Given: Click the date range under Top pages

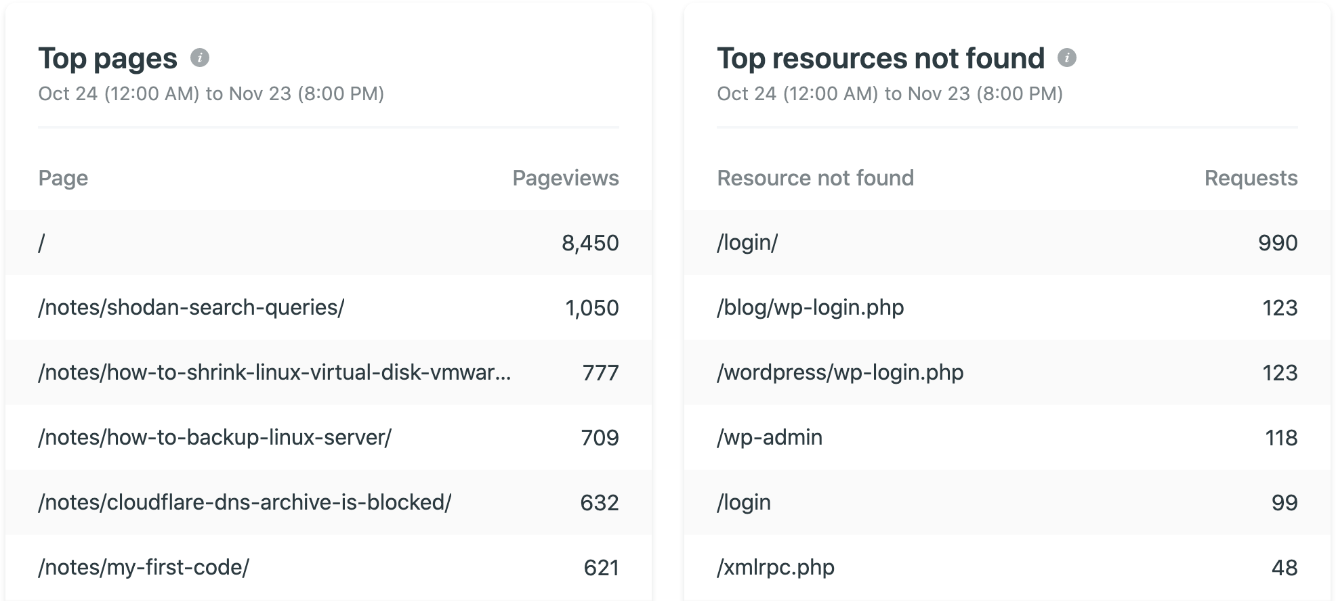Looking at the screenshot, I should point(211,95).
